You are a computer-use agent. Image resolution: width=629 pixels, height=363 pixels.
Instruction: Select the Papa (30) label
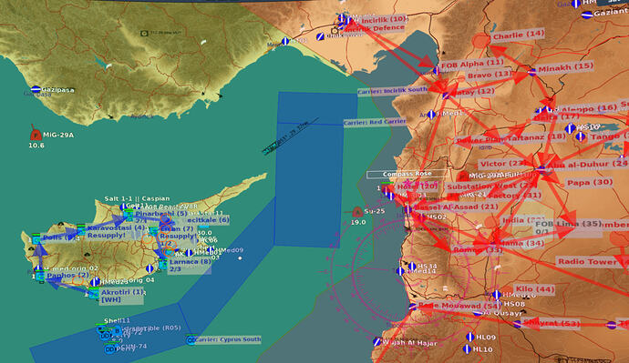point(590,183)
